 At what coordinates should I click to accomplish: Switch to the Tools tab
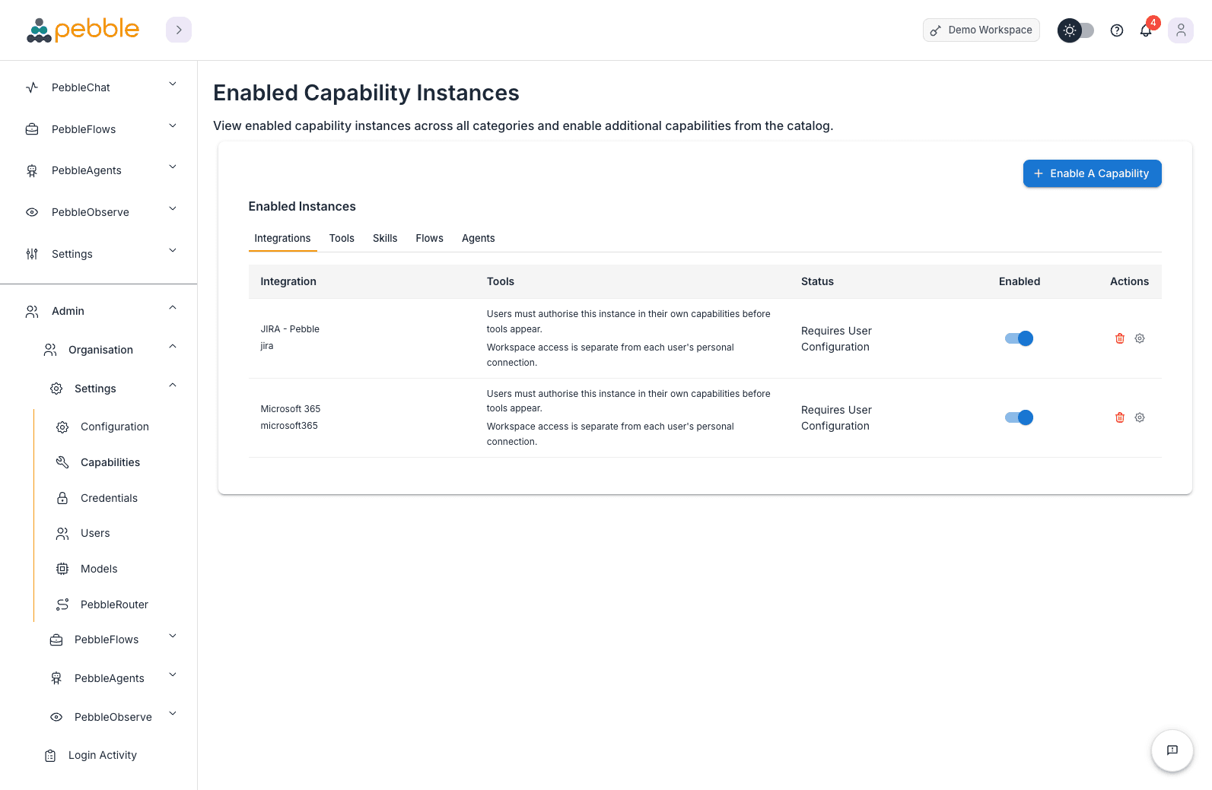[342, 239]
